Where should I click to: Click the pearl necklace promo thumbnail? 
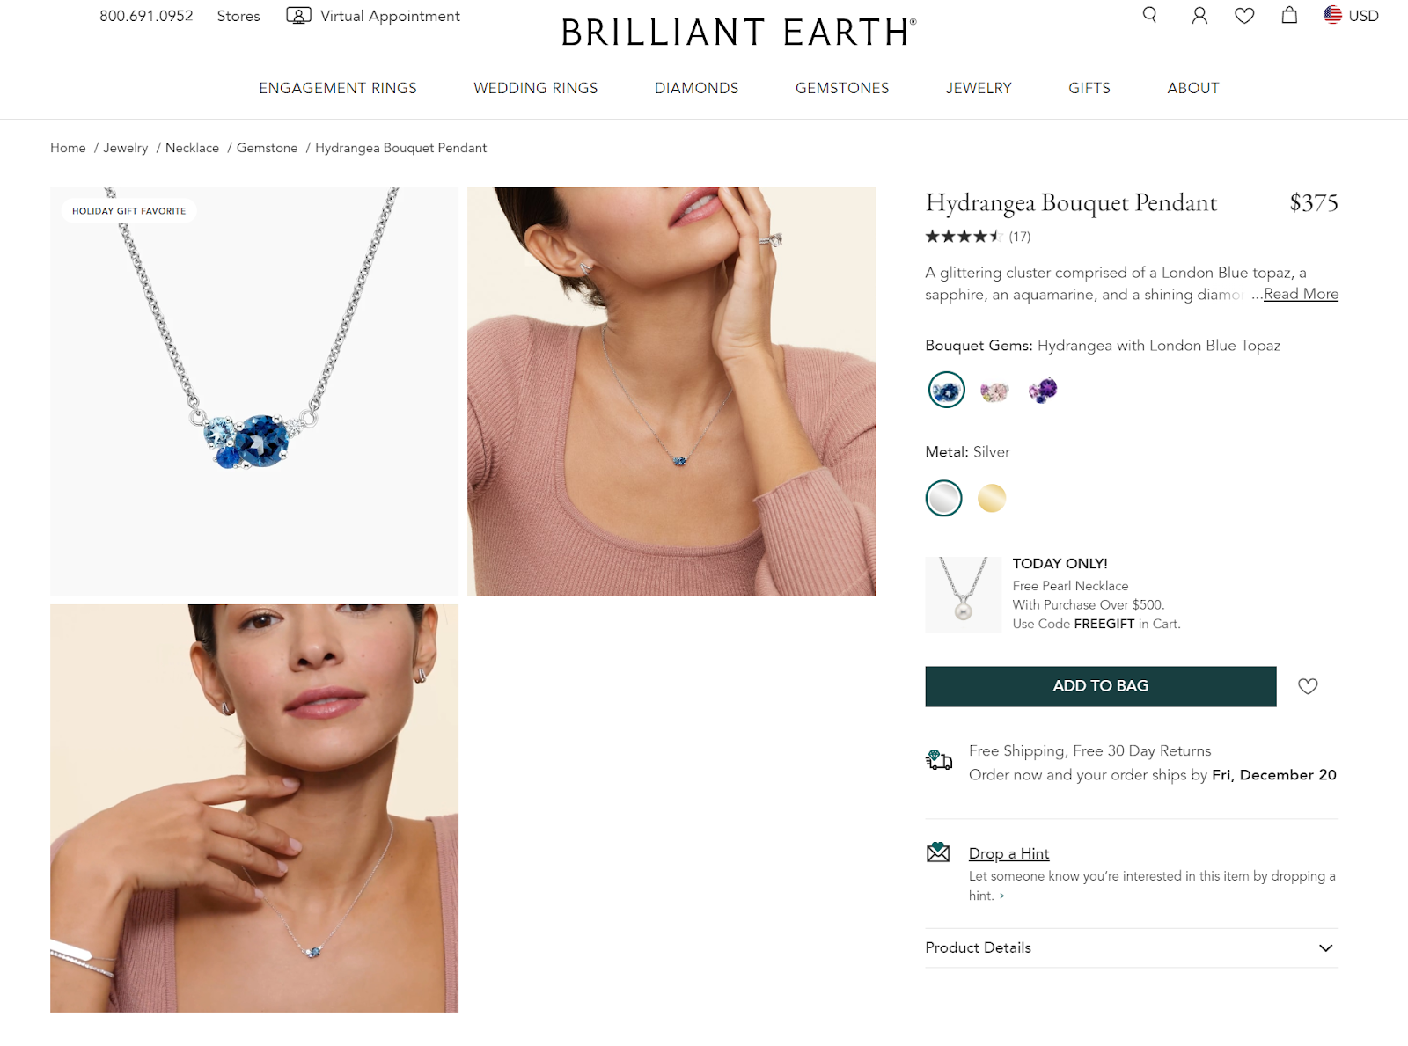(x=962, y=595)
